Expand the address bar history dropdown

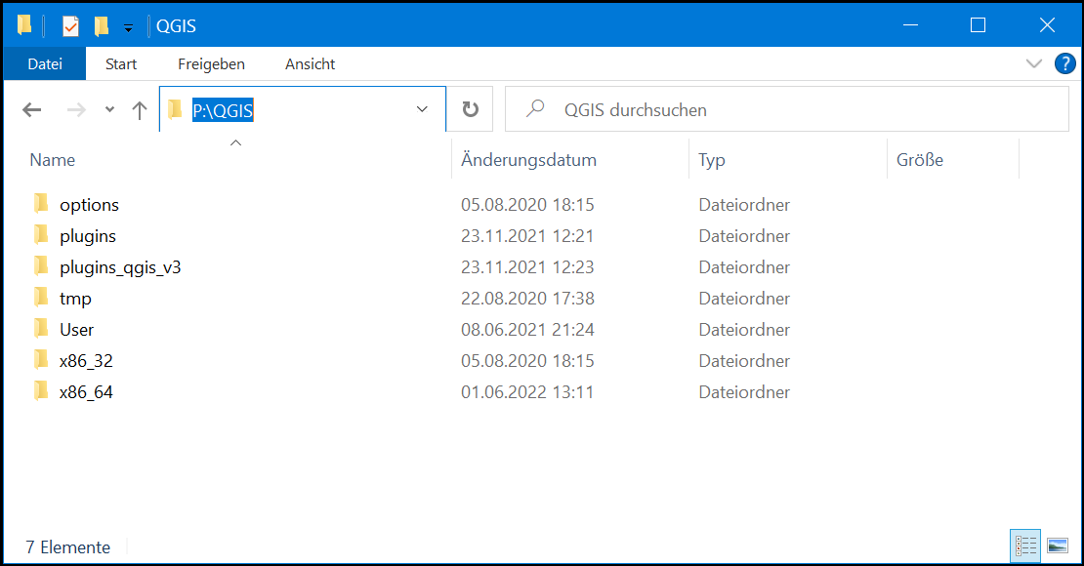pos(423,110)
